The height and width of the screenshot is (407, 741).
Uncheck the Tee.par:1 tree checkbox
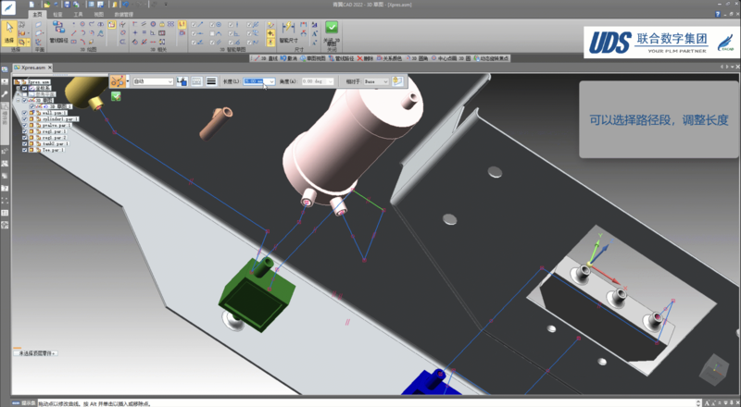pos(25,150)
